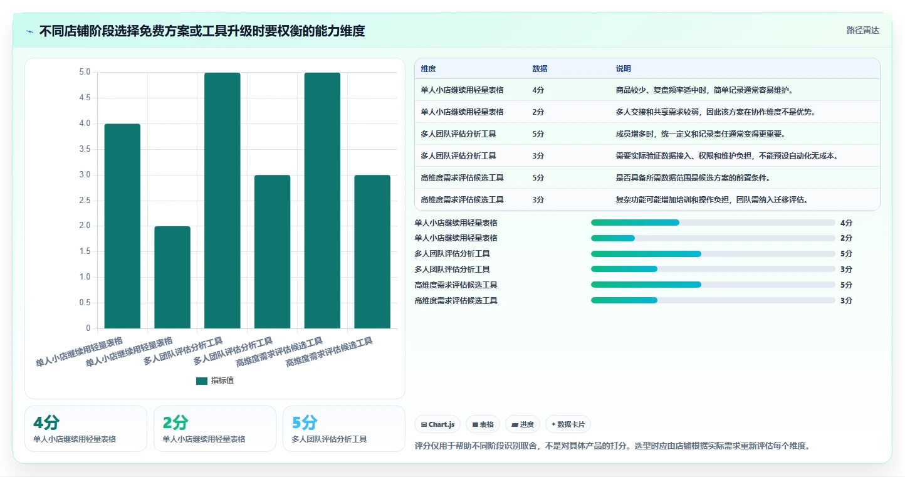Open the 4分 summary card
Screen dimensions: 905x477
click(86, 429)
